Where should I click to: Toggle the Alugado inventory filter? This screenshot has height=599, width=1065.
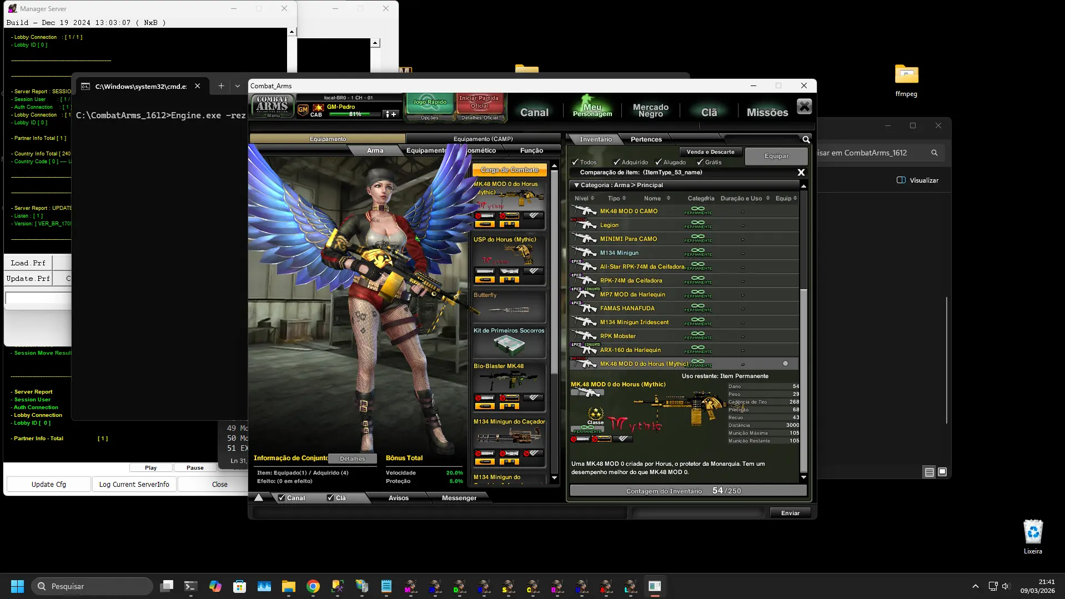coord(658,162)
